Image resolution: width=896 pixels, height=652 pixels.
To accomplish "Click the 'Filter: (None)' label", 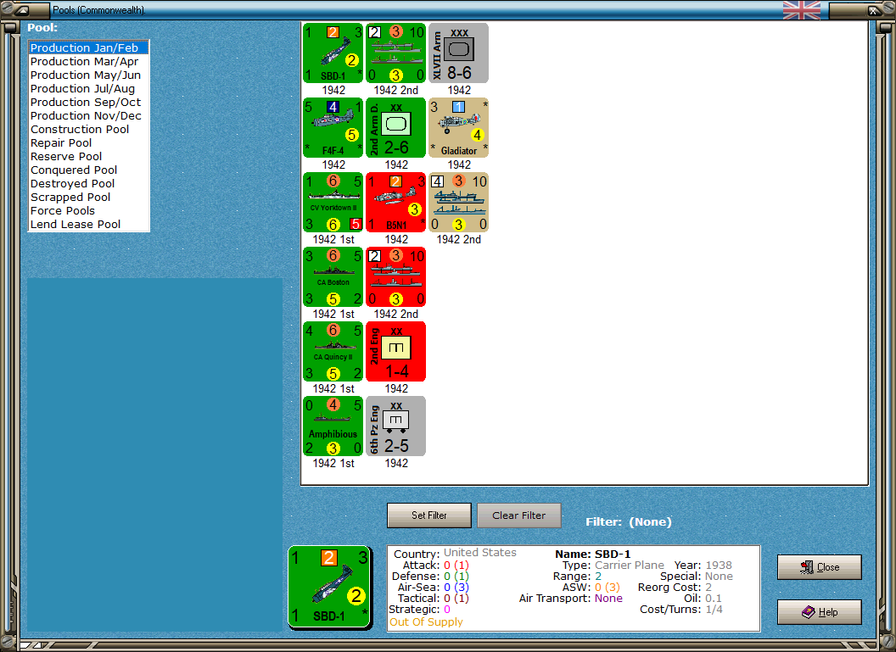I will tap(629, 521).
